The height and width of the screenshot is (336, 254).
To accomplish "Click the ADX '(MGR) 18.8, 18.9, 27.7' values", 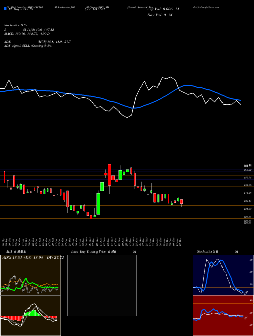I will pyautogui.click(x=54, y=42).
